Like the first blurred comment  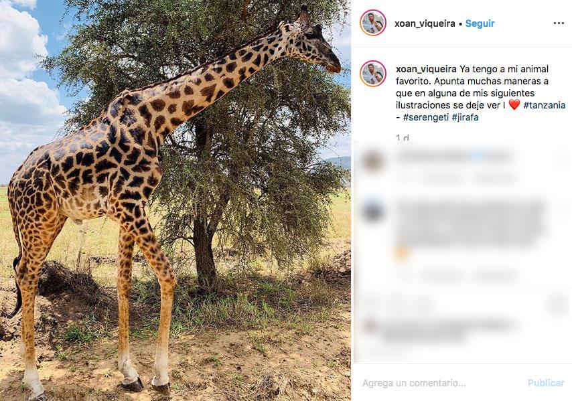click(561, 161)
